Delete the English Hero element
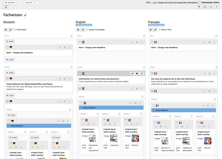This screenshot has width=222, height=159. pos(142,42)
